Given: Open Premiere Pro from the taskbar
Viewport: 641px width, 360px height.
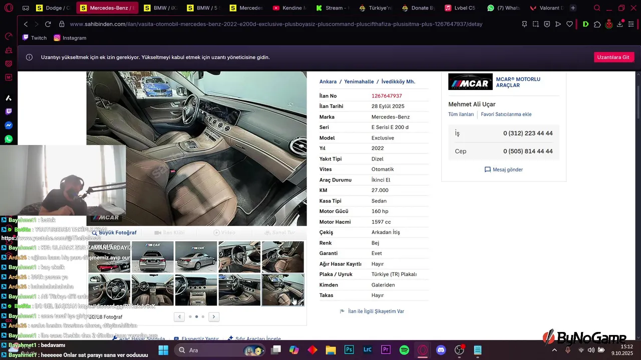Looking at the screenshot, I should (386, 350).
